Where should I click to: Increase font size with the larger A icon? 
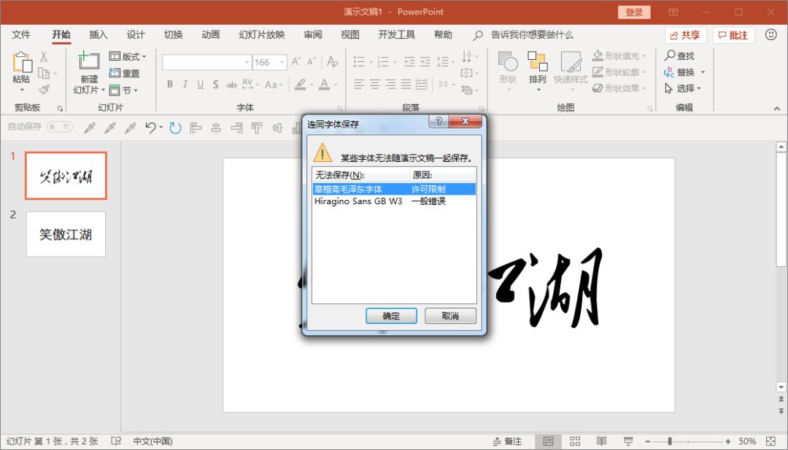[296, 62]
